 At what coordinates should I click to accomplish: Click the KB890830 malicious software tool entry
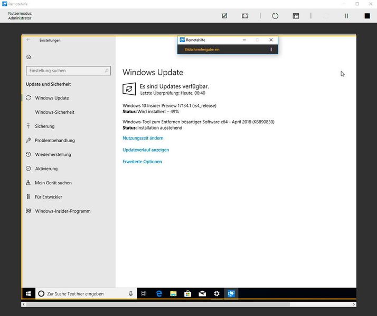click(x=199, y=122)
